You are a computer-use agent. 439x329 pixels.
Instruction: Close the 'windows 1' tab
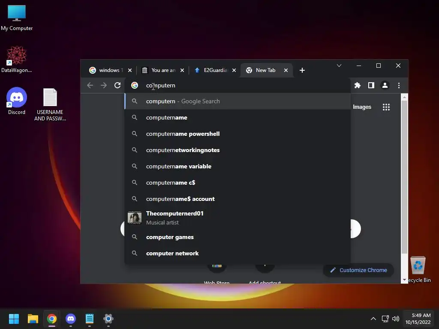tap(129, 70)
